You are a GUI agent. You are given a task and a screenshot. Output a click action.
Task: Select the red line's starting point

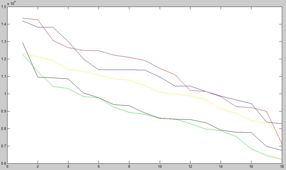(x=23, y=18)
